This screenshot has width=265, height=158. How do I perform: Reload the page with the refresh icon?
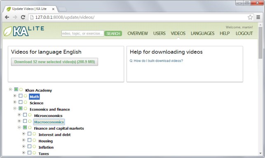click(23, 17)
